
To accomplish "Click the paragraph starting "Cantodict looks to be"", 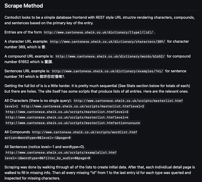I will coord(97,20).
